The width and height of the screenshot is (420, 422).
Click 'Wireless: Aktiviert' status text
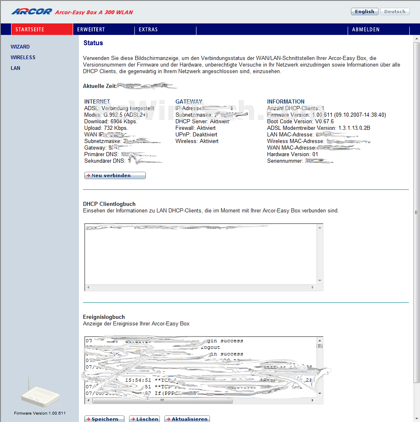(197, 141)
